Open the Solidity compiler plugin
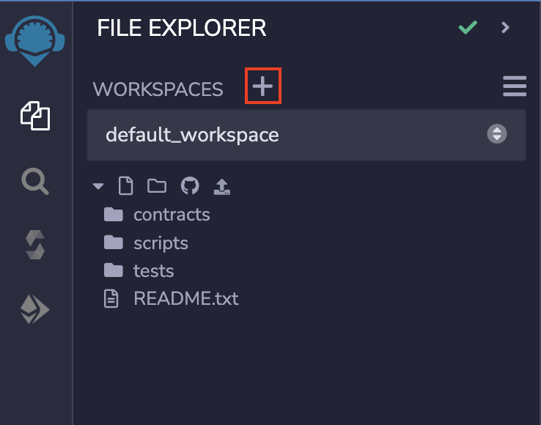Viewport: 541px width, 425px height. (35, 245)
